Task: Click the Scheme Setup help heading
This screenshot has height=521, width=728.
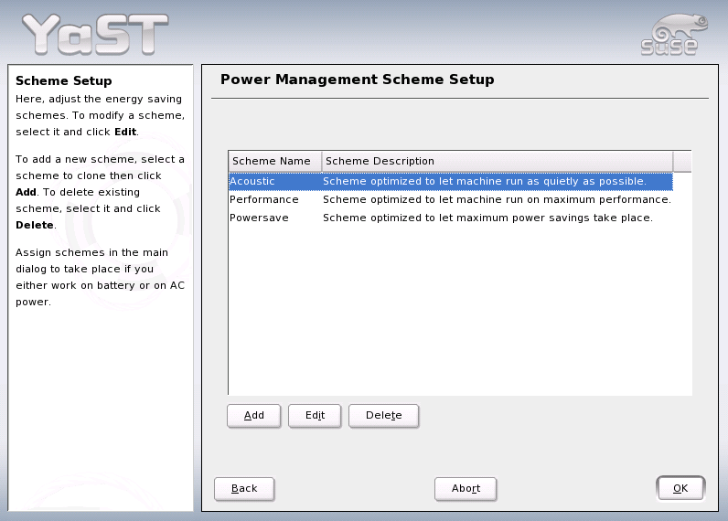Action: pos(64,80)
